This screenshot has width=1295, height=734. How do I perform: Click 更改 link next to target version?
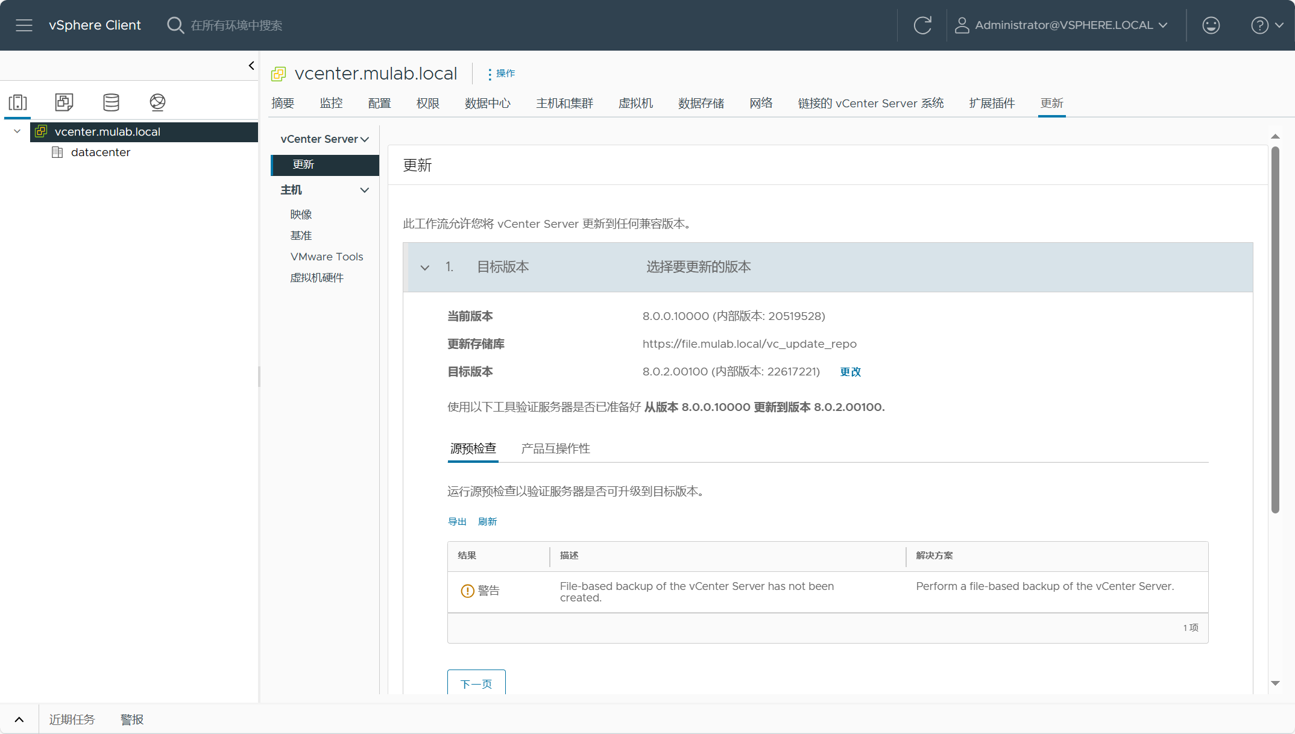click(850, 372)
